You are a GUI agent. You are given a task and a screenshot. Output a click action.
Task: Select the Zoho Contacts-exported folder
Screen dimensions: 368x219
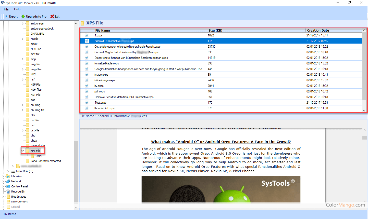(46, 161)
